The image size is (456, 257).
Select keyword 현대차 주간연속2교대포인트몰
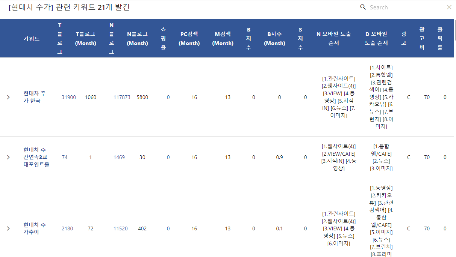tap(36, 157)
